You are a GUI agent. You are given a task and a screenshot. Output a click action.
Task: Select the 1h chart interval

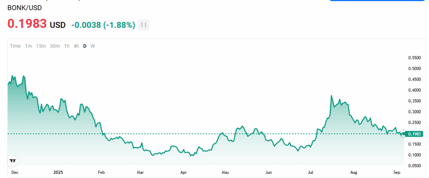click(x=67, y=46)
